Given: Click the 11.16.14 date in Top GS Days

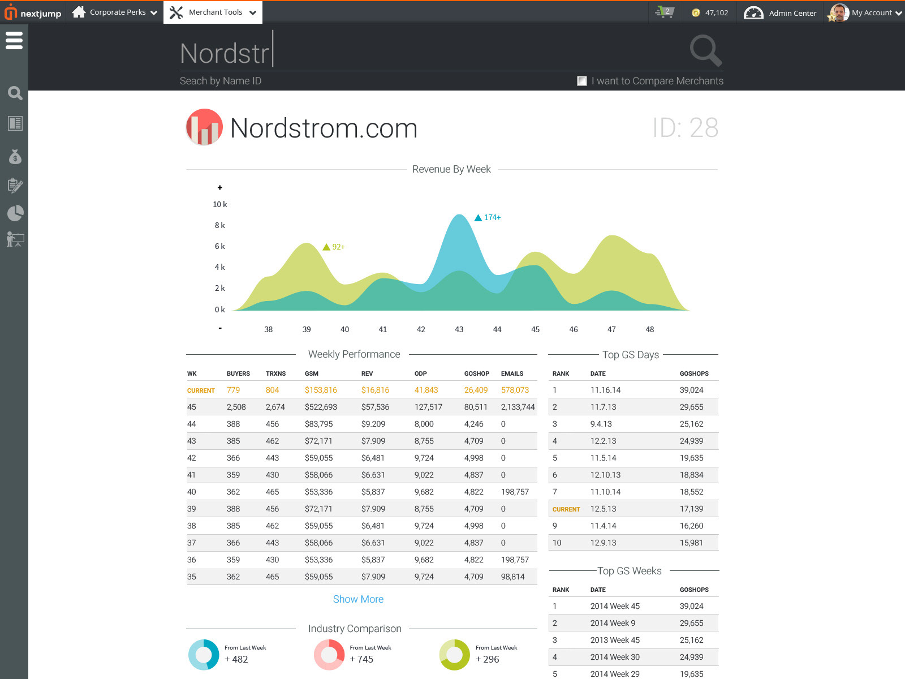Looking at the screenshot, I should [x=605, y=390].
